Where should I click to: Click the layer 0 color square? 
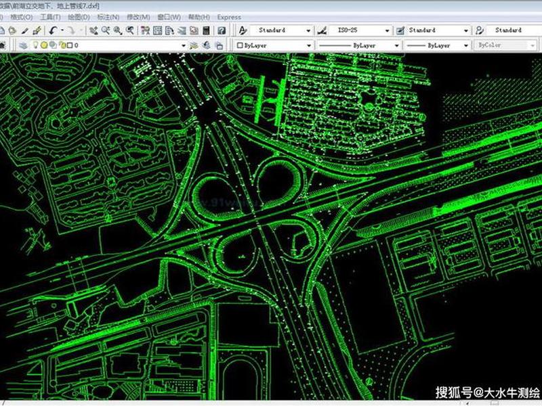pyautogui.click(x=70, y=45)
